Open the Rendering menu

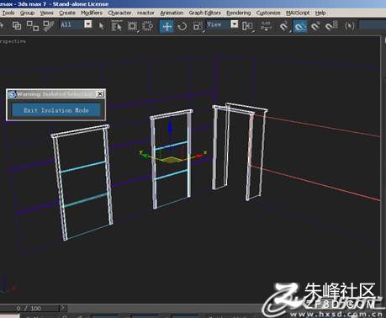(x=239, y=13)
